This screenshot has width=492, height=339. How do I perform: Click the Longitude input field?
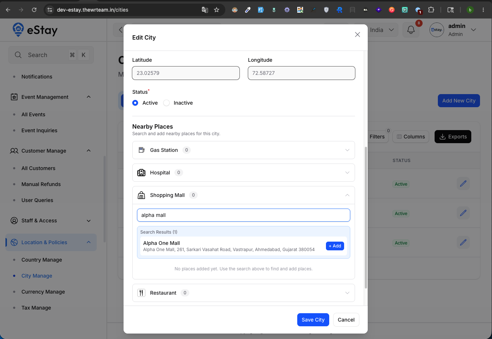point(301,73)
